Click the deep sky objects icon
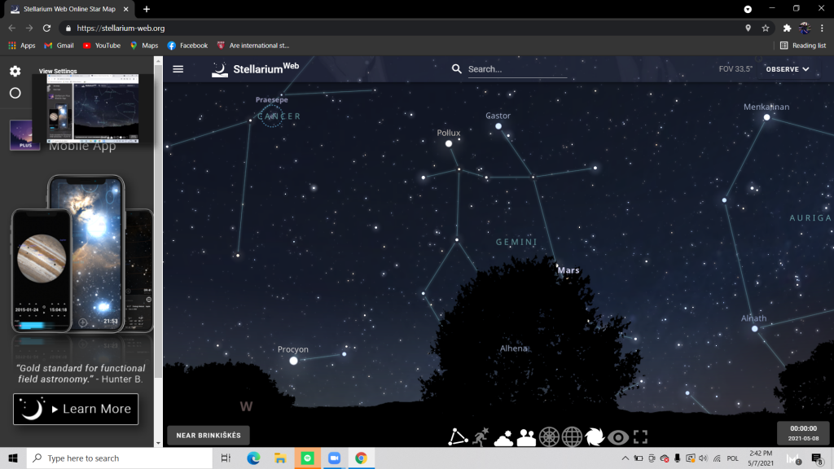 coord(595,437)
